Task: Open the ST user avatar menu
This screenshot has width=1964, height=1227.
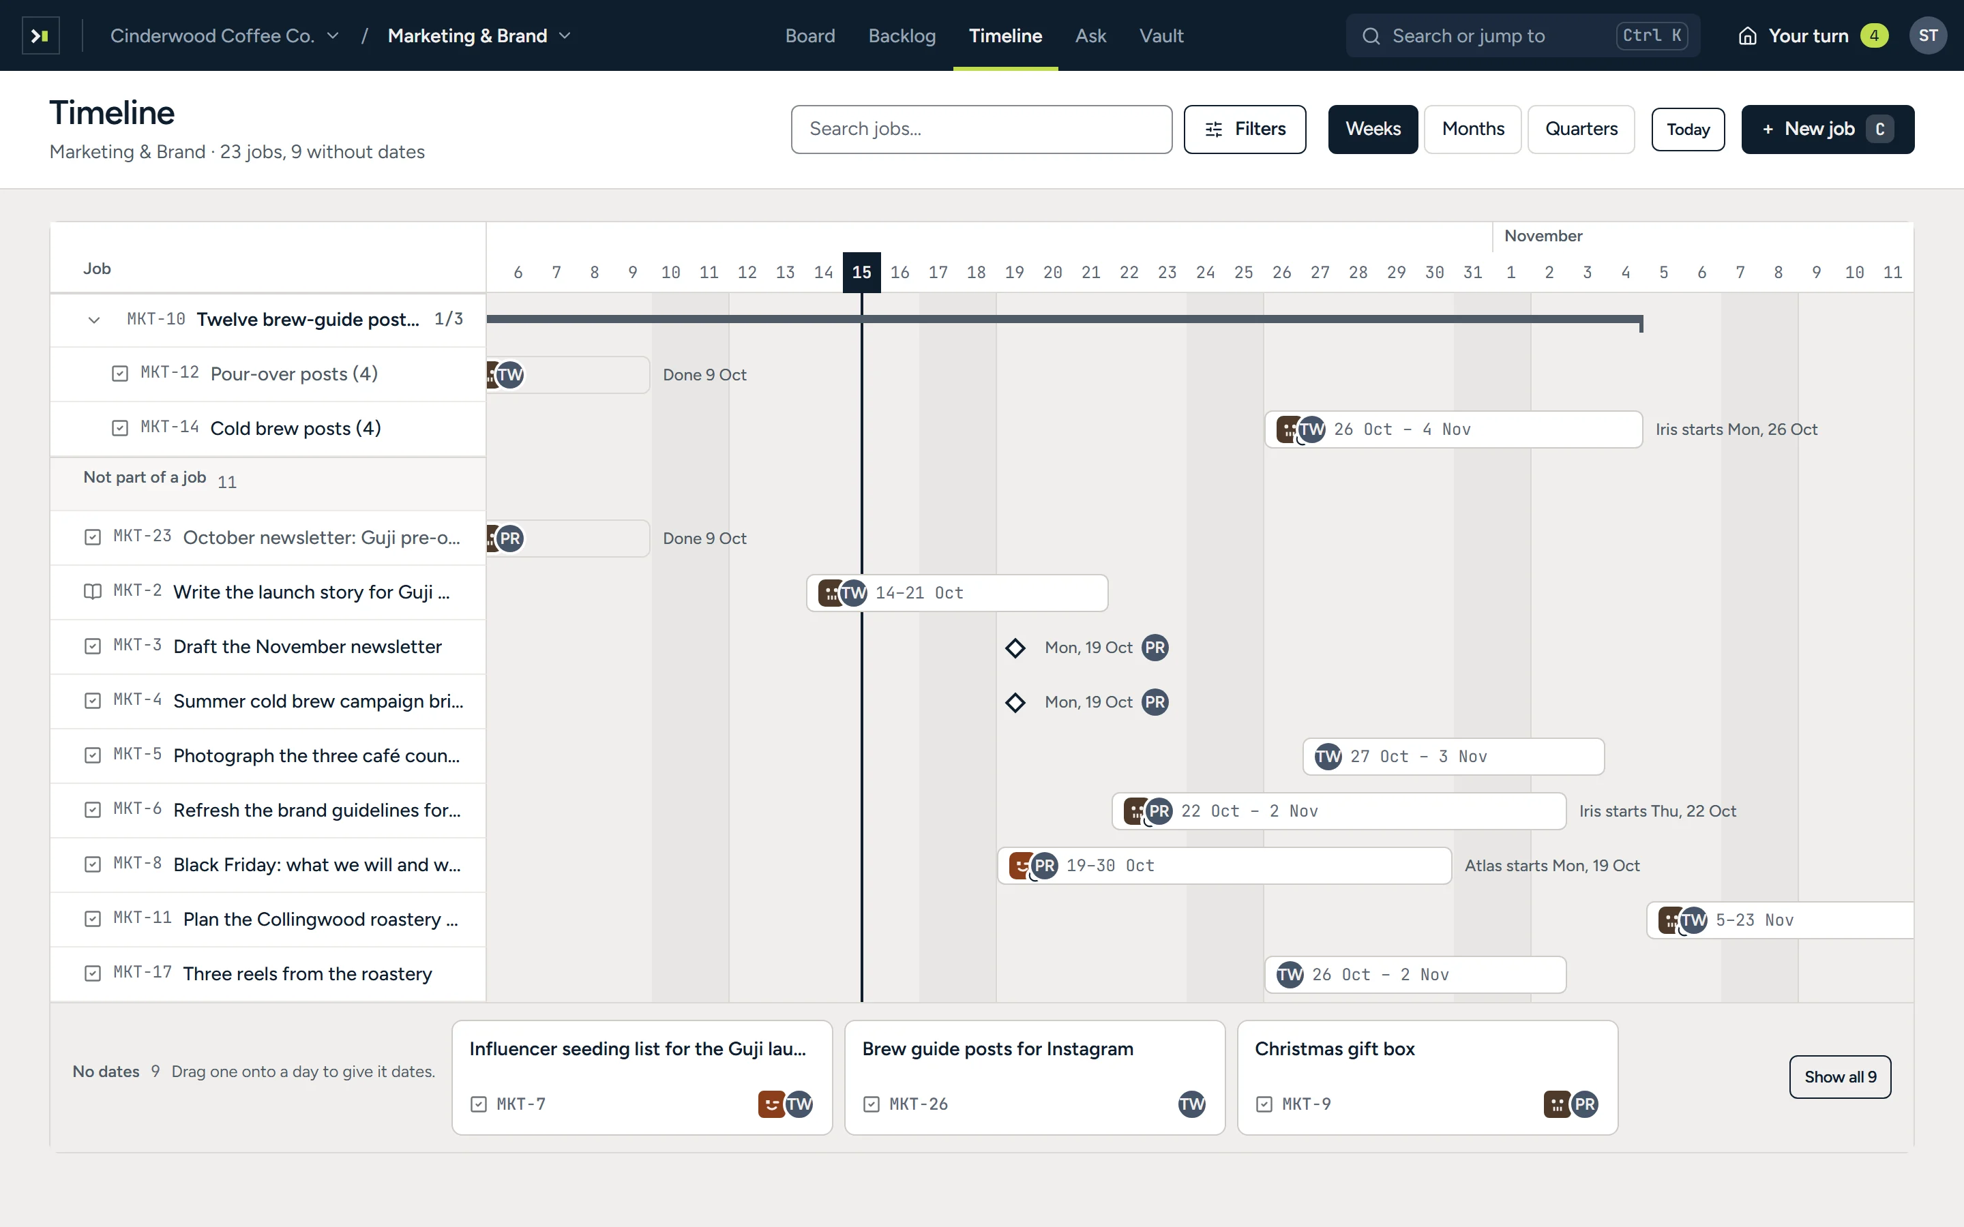Action: [x=1927, y=35]
